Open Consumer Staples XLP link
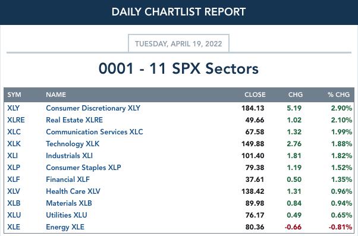This screenshot has width=358, height=236. [83, 168]
